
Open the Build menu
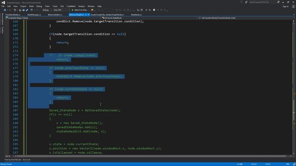[31, 6]
